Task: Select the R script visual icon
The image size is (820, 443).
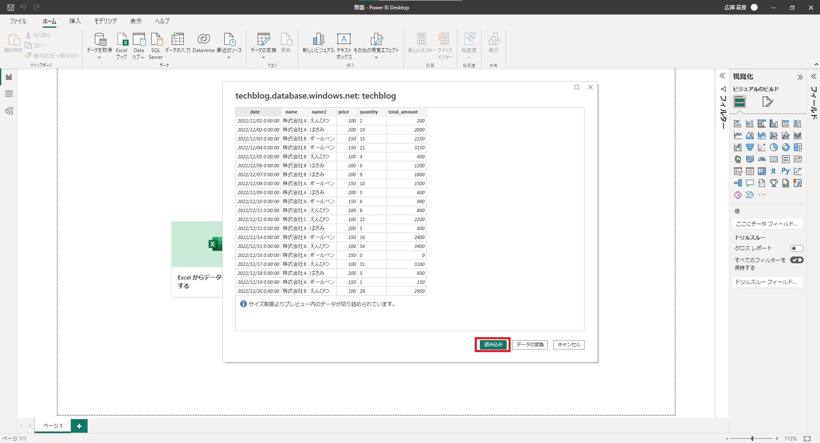Action: [x=773, y=171]
